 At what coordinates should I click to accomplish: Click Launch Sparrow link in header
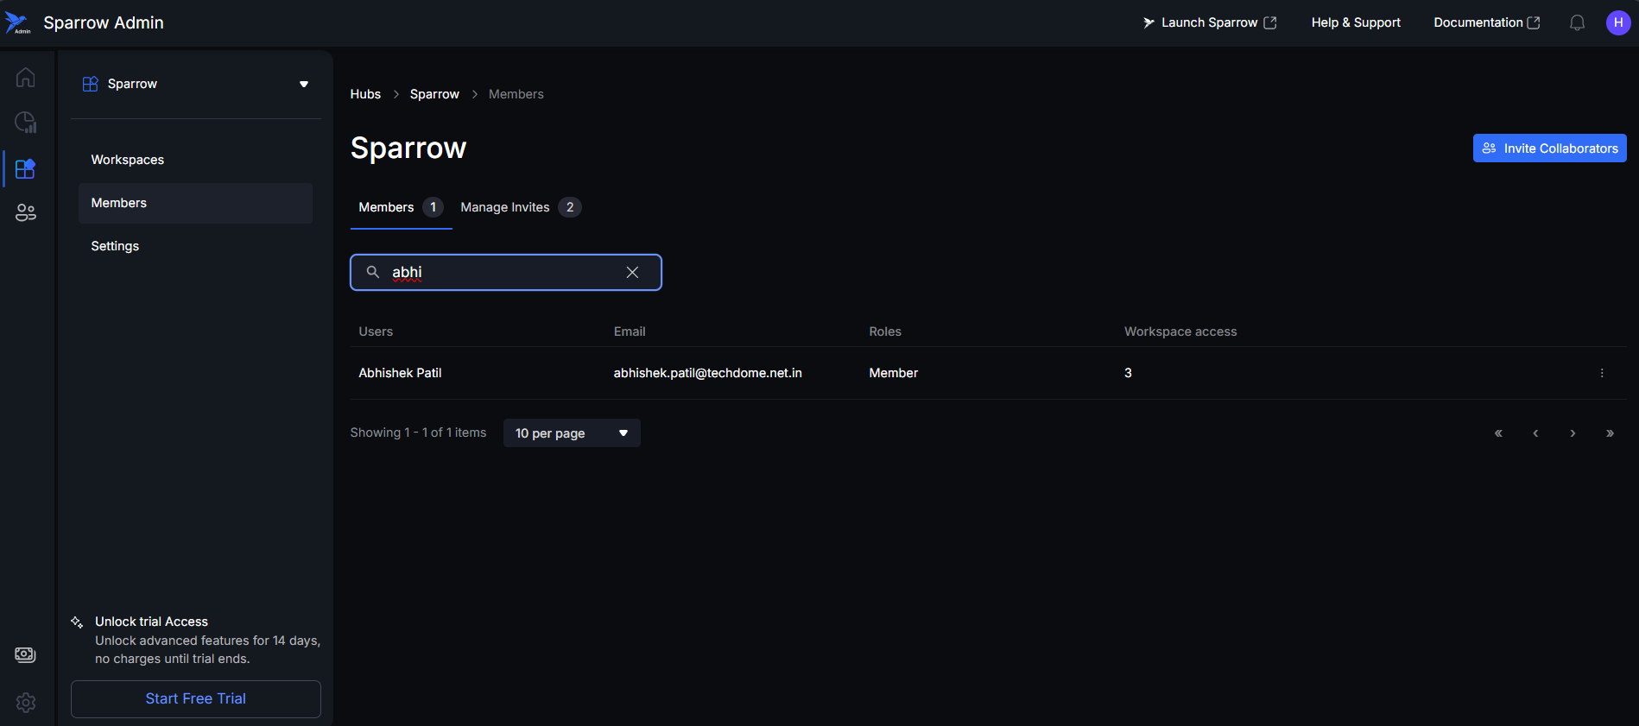[x=1209, y=23]
